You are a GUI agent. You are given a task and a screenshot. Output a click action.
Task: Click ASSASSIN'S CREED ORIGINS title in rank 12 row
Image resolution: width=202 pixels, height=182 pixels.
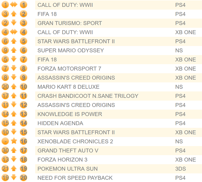pyautogui.click(x=76, y=105)
